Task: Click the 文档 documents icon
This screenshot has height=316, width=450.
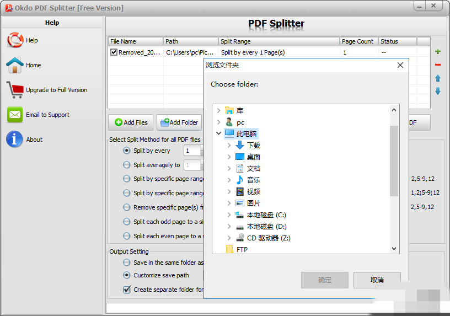Action: pos(240,168)
